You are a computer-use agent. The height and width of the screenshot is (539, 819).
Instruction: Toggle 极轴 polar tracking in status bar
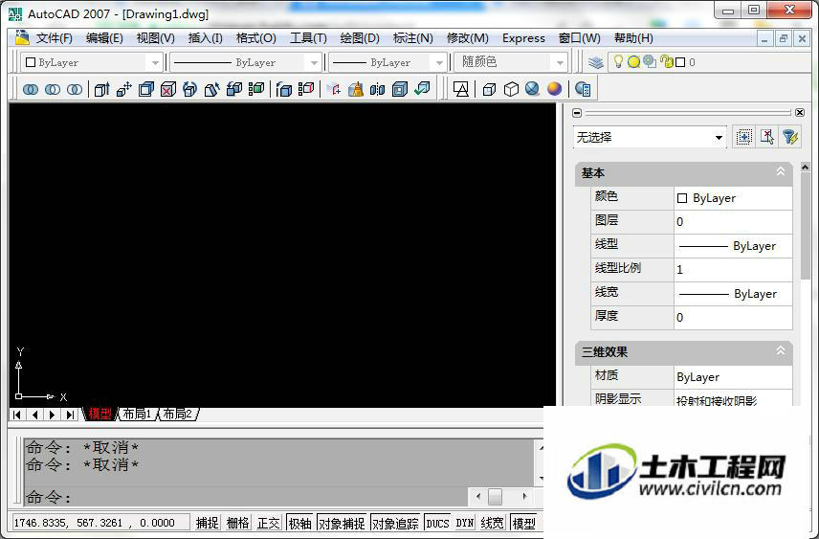click(299, 523)
